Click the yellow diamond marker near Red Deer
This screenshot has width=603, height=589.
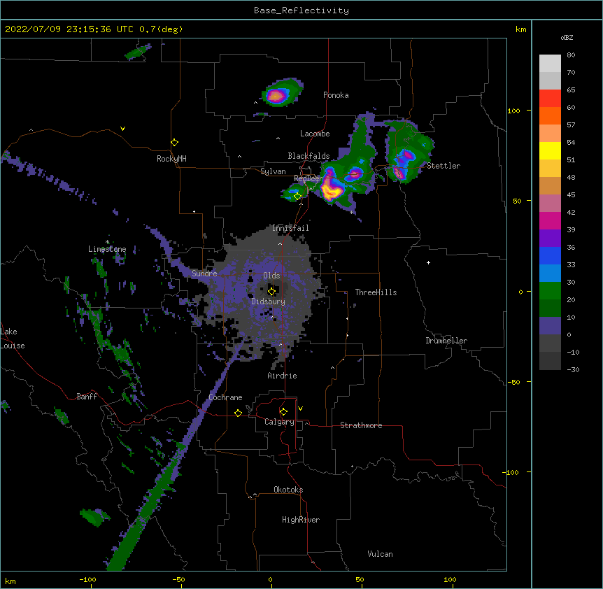point(297,197)
